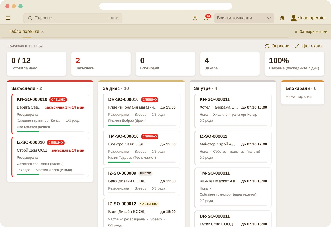This screenshot has height=227, width=331.
Task: Switch to the Табло поръчки tab
Action: tap(24, 31)
